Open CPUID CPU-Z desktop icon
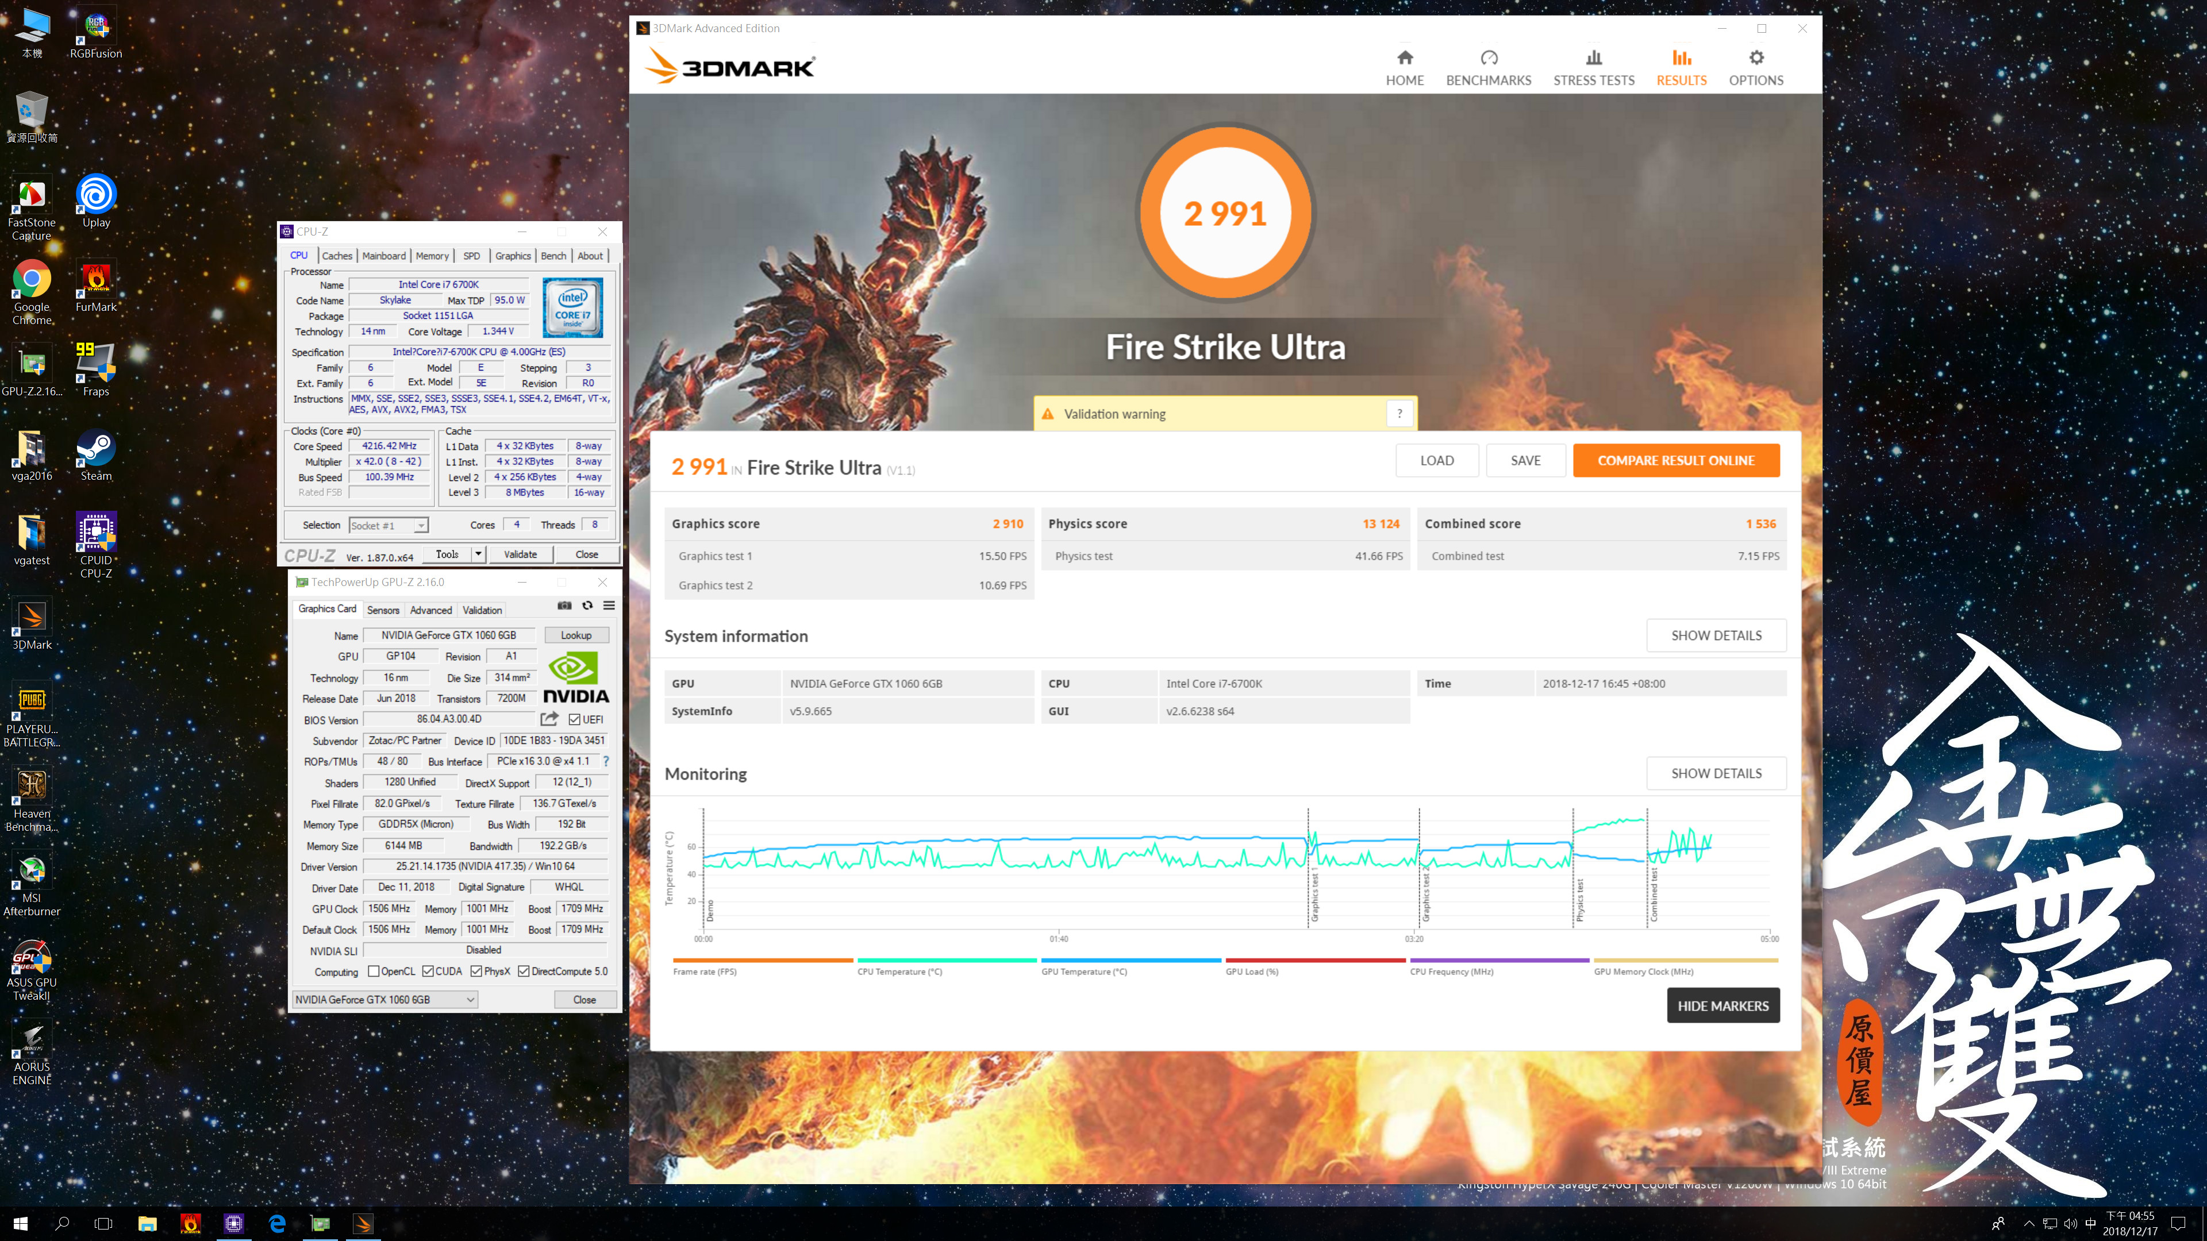The width and height of the screenshot is (2207, 1241). (96, 546)
